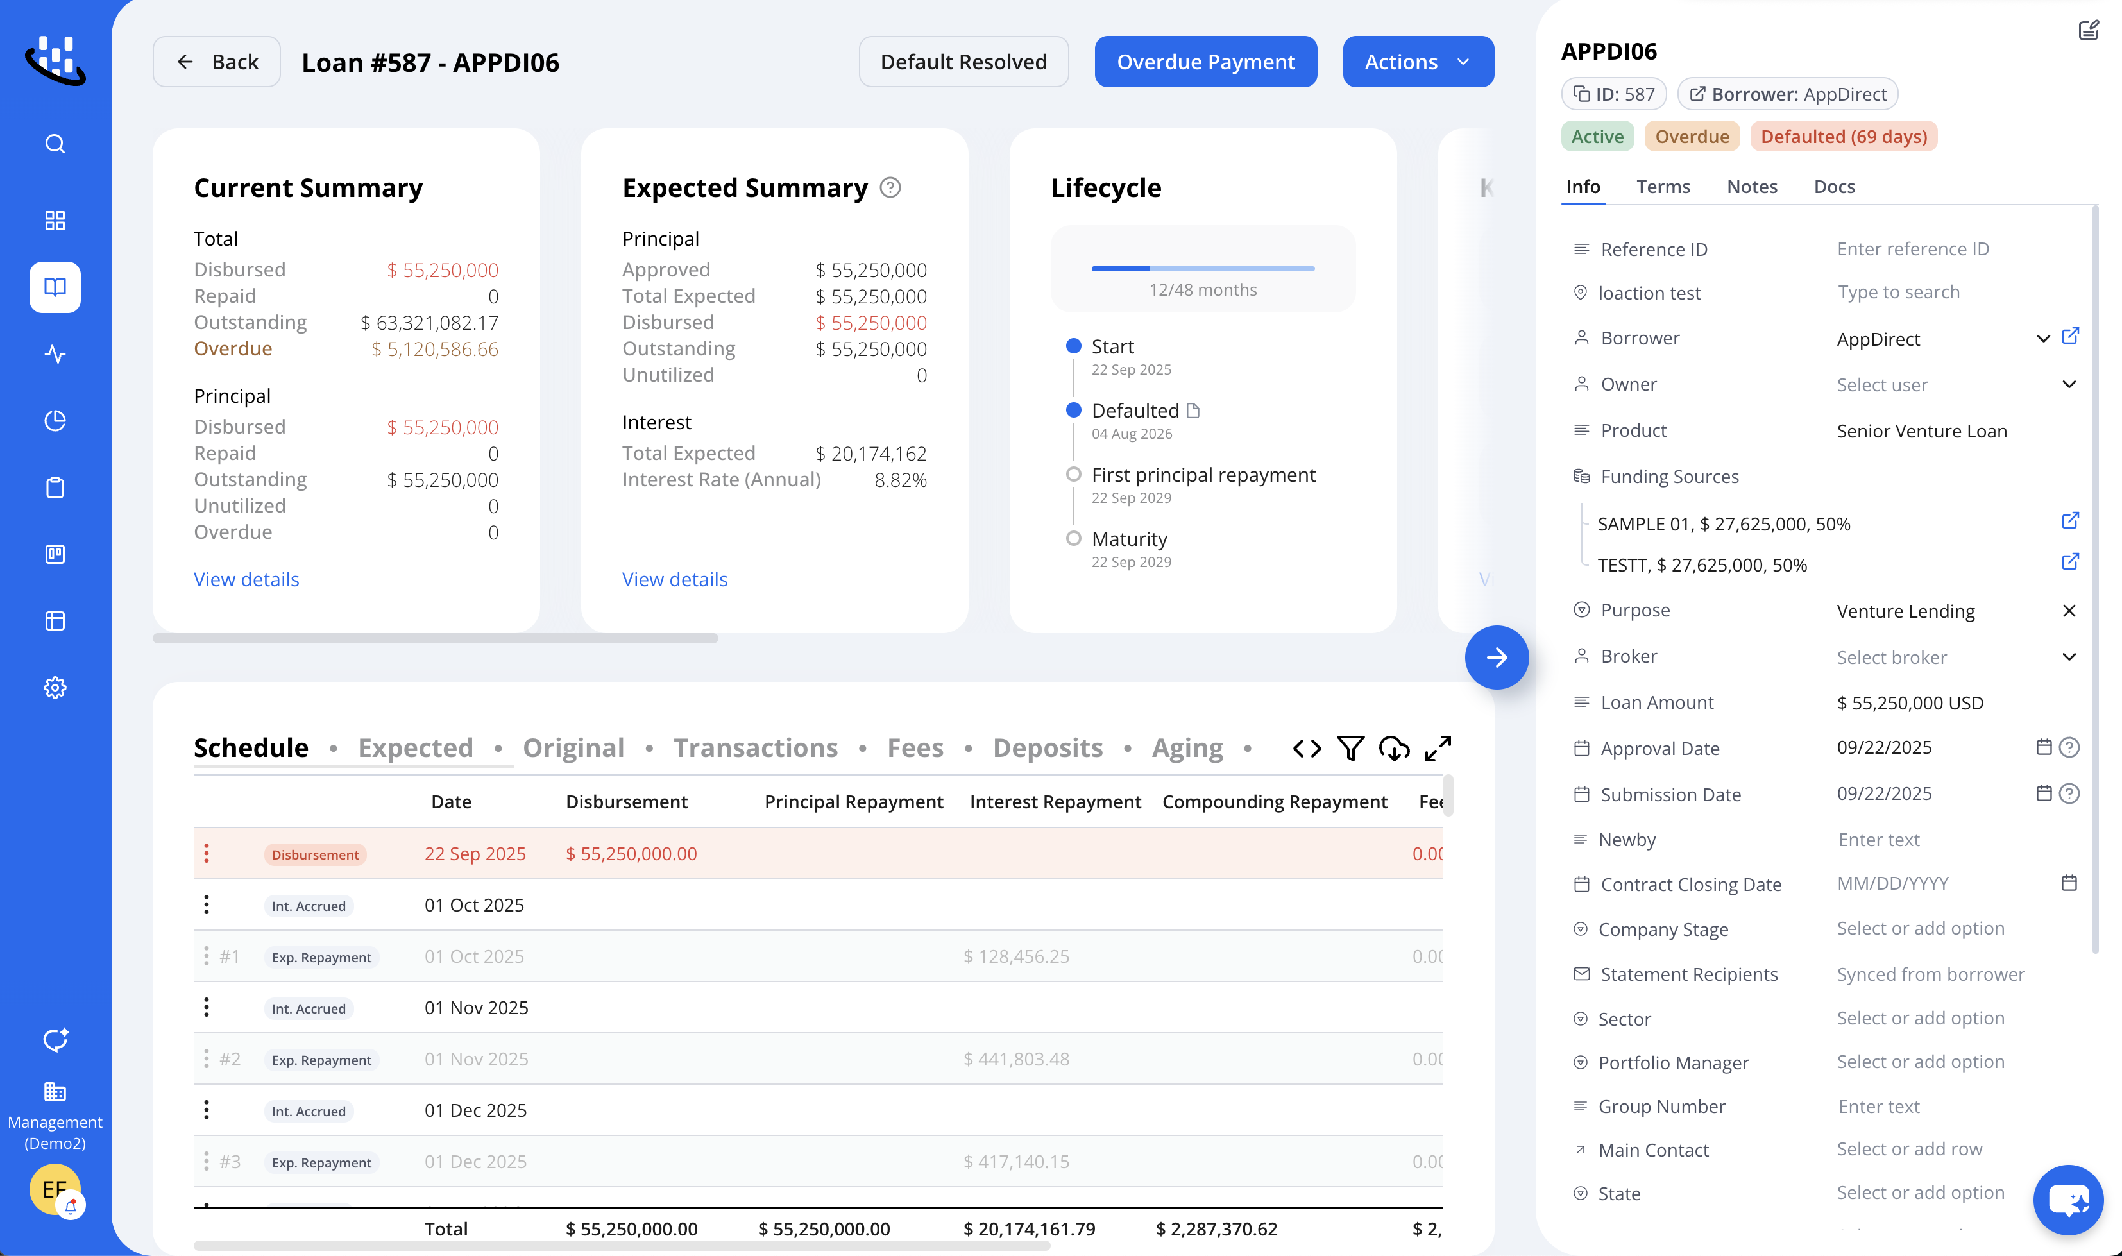
Task: Open the AI chat assistant bubble
Action: (x=2068, y=1200)
